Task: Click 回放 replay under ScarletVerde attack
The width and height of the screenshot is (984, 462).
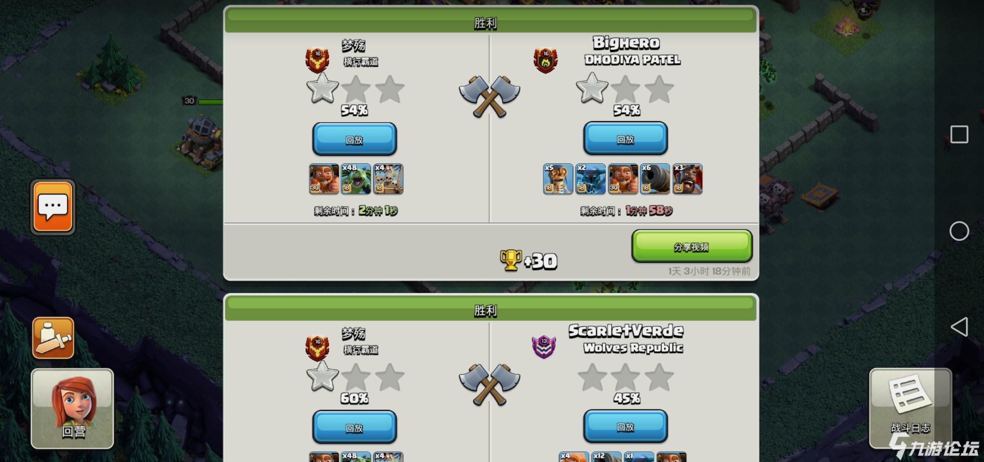Action: [x=625, y=426]
